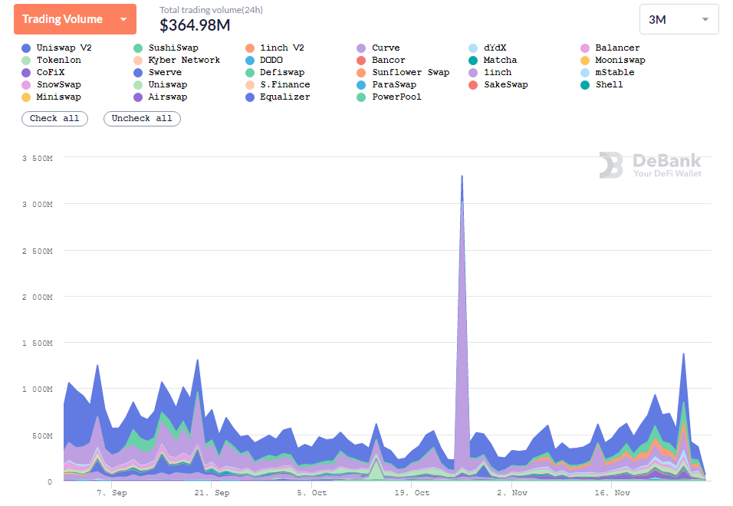Click the Check all button
This screenshot has height=506, width=733.
pos(54,119)
